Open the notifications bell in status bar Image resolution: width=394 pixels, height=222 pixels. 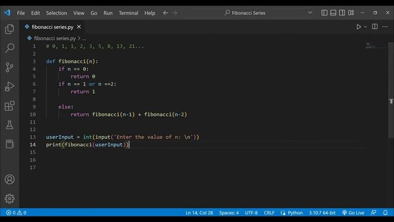coord(385,213)
